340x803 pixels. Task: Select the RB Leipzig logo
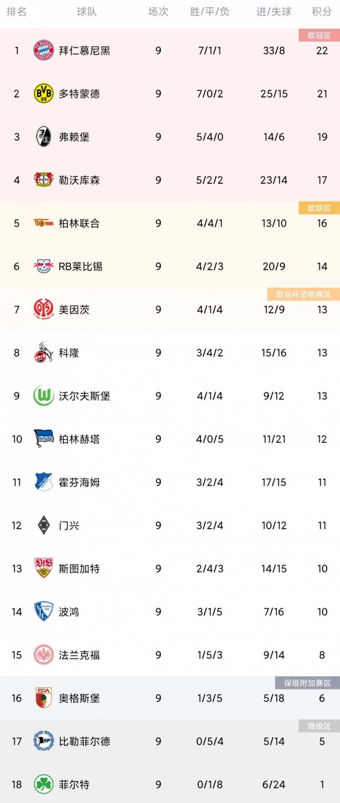pyautogui.click(x=44, y=266)
